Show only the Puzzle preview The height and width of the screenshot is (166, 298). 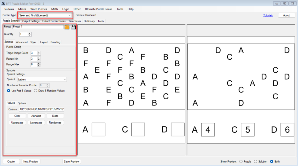tap(241, 162)
